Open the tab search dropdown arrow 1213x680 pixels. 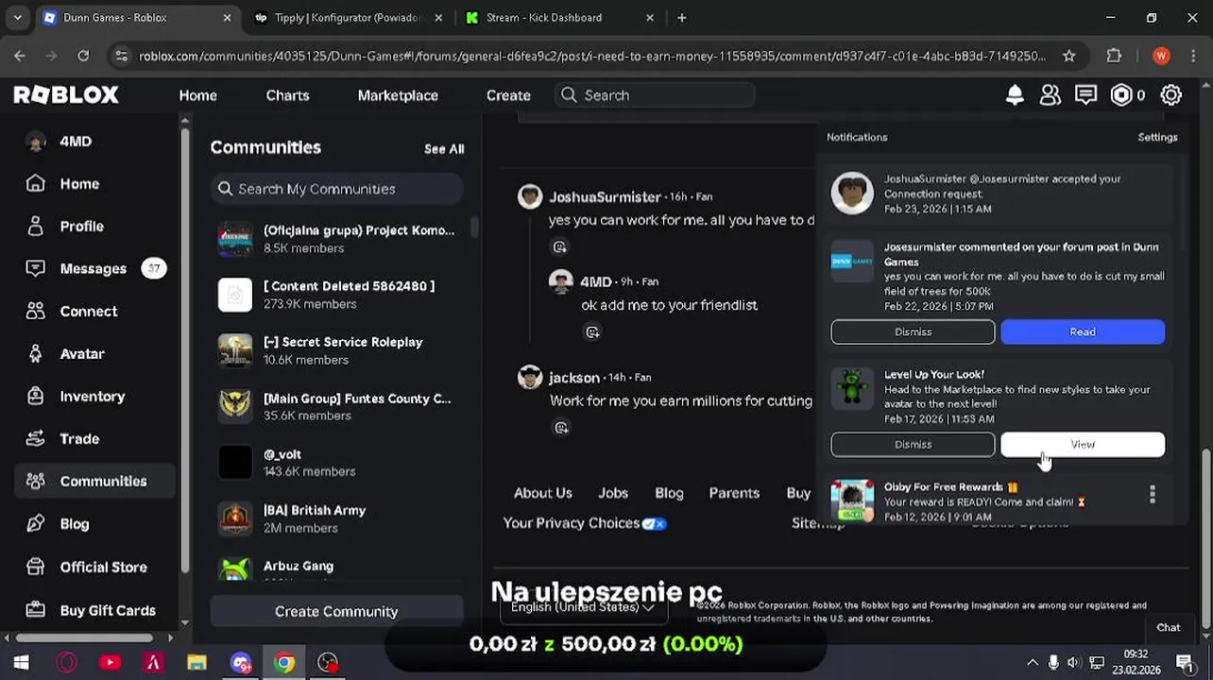[x=17, y=17]
